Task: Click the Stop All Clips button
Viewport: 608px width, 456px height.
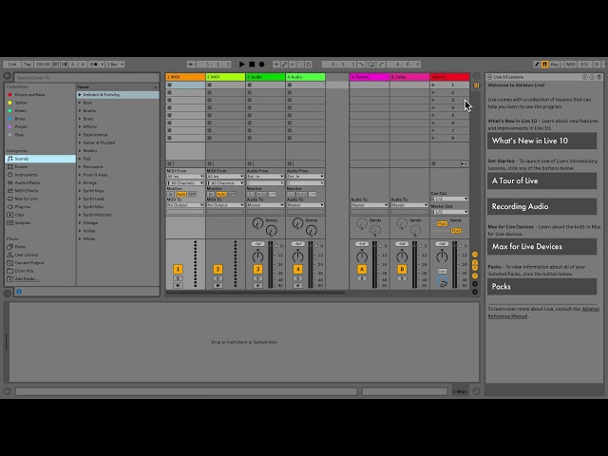Action: [433, 163]
